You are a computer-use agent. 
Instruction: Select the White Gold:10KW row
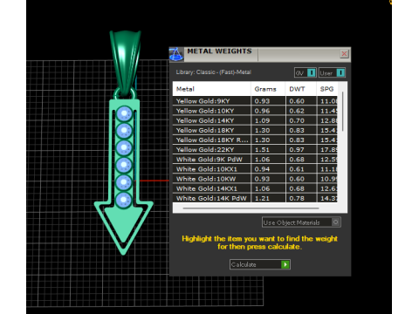pos(255,179)
